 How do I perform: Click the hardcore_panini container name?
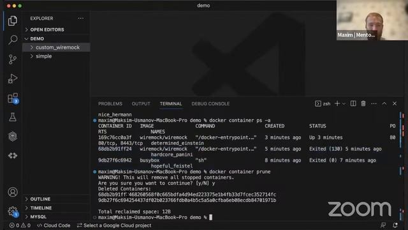pos(171,155)
